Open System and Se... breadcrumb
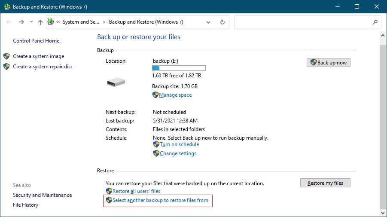387x217 pixels. click(x=81, y=22)
